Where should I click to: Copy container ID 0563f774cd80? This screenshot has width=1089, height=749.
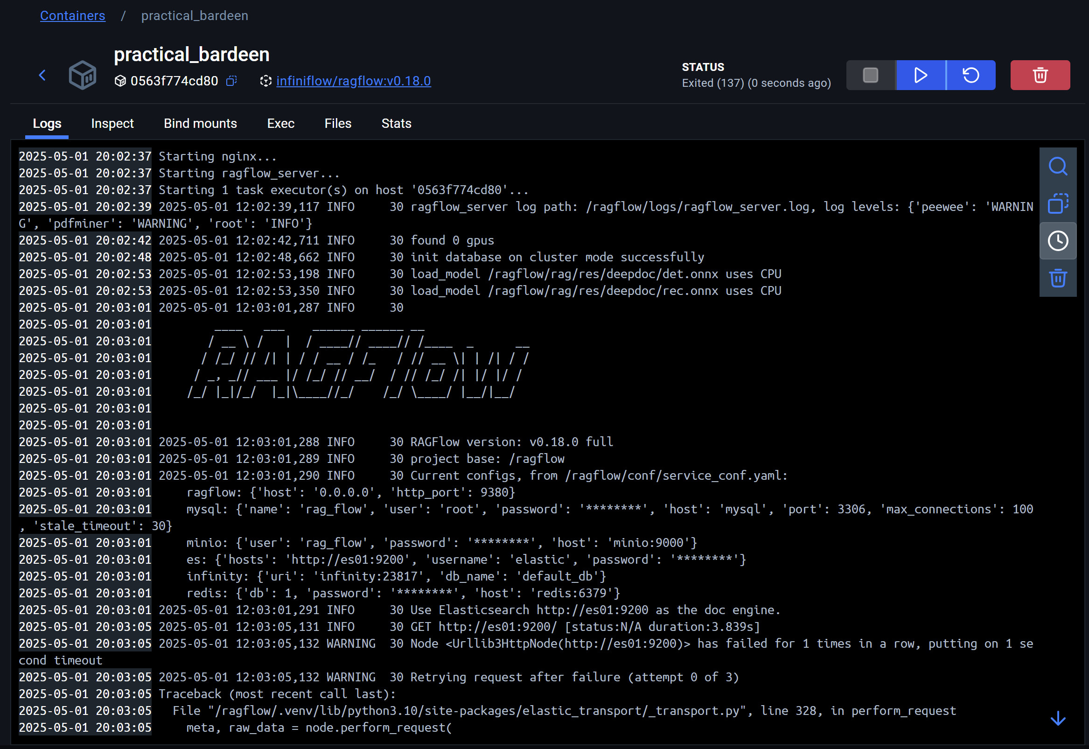pyautogui.click(x=231, y=81)
